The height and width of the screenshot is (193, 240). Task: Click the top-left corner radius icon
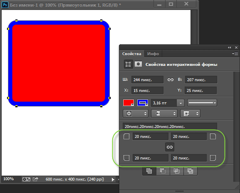(126, 136)
